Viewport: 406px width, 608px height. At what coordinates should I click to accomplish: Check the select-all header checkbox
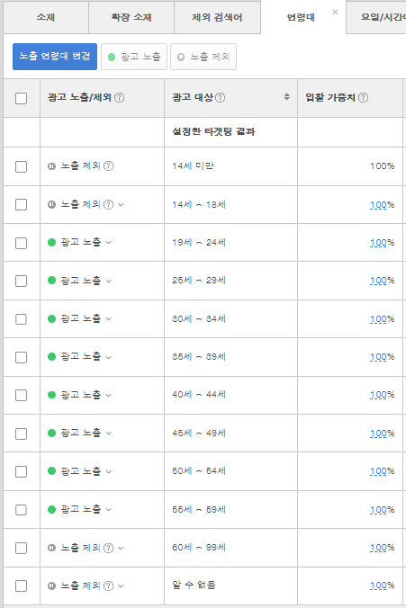pos(21,98)
